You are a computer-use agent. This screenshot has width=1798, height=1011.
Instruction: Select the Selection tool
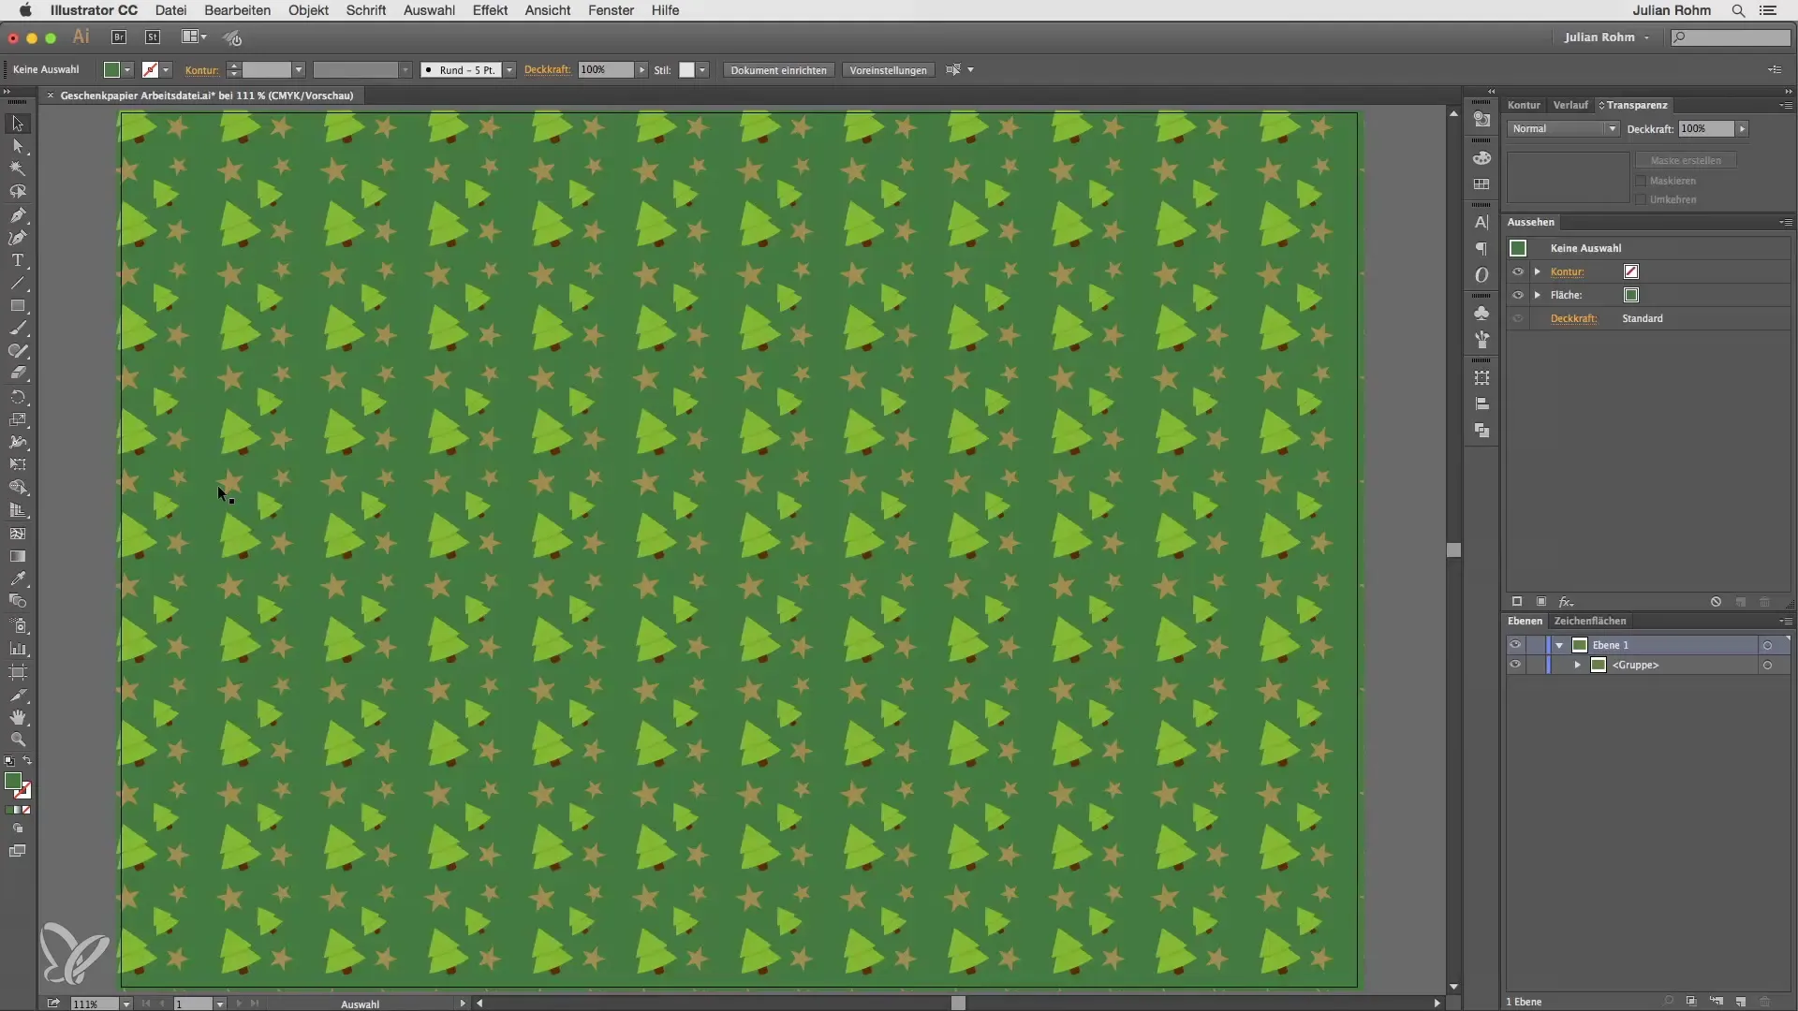tap(18, 124)
